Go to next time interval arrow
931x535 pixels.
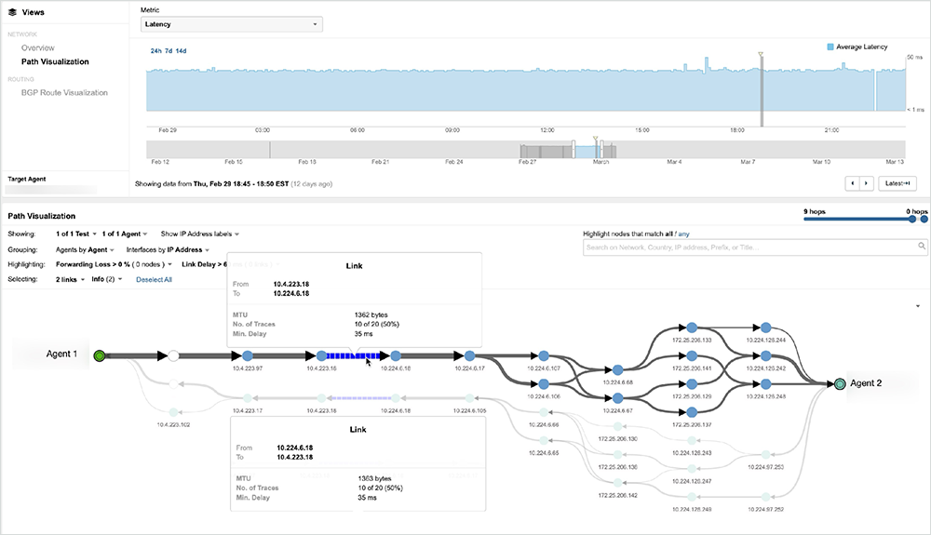coord(866,183)
